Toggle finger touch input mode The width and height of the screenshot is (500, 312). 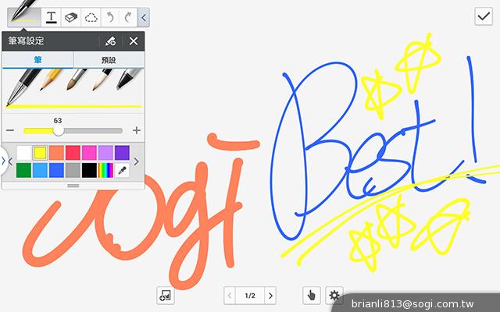(x=312, y=295)
